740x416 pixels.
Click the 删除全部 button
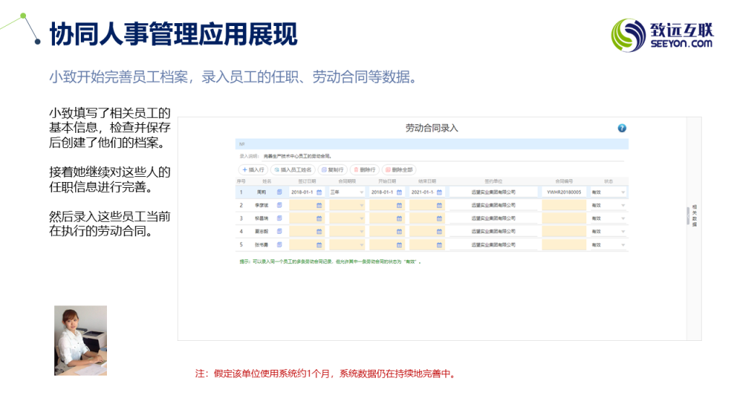point(399,169)
